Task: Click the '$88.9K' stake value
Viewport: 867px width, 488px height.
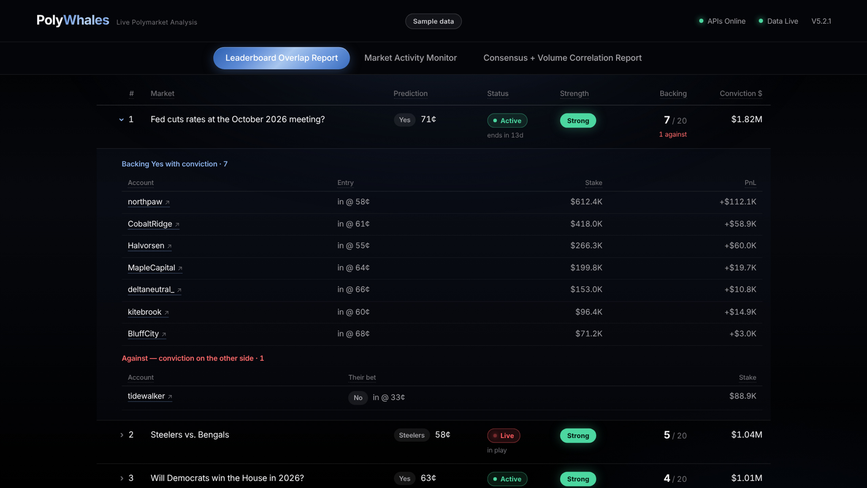Action: 742,396
